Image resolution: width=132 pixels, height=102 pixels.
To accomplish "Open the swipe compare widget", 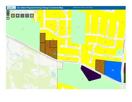I will (27, 16).
